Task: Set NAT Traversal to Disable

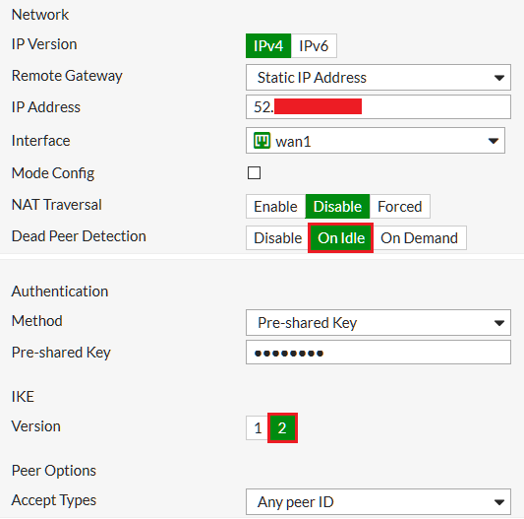Action: (x=337, y=206)
